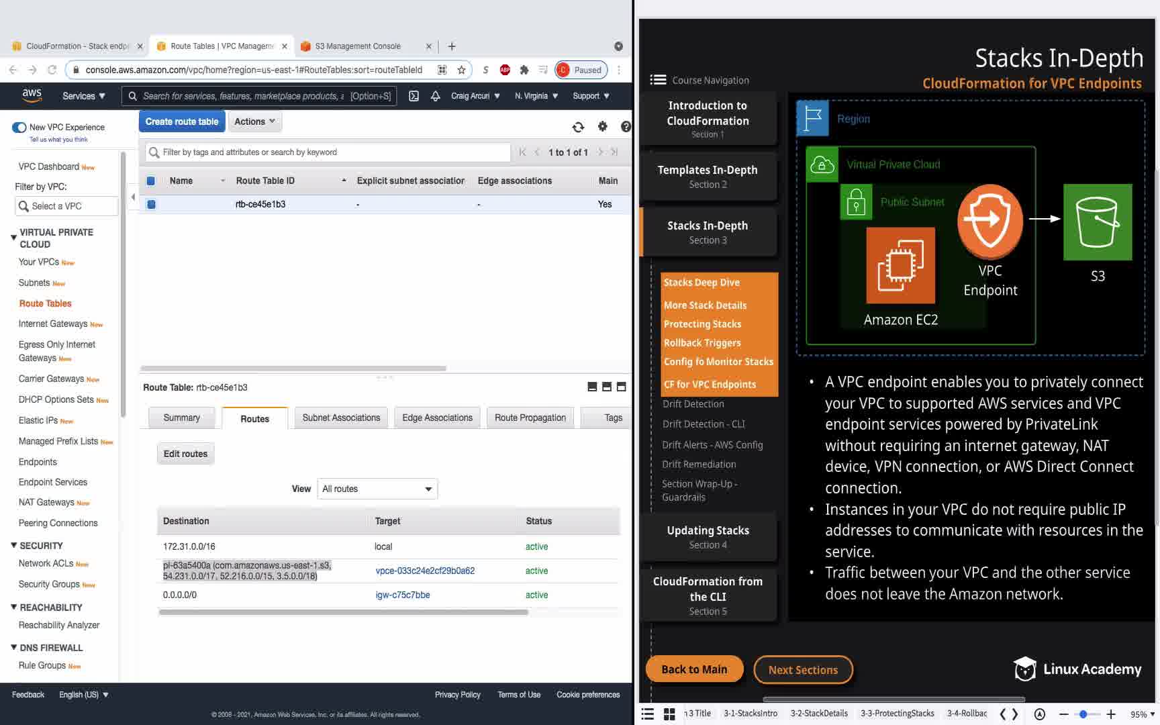The width and height of the screenshot is (1160, 725).
Task: Collapse the Virtual Private Cloud section
Action: [x=13, y=238]
